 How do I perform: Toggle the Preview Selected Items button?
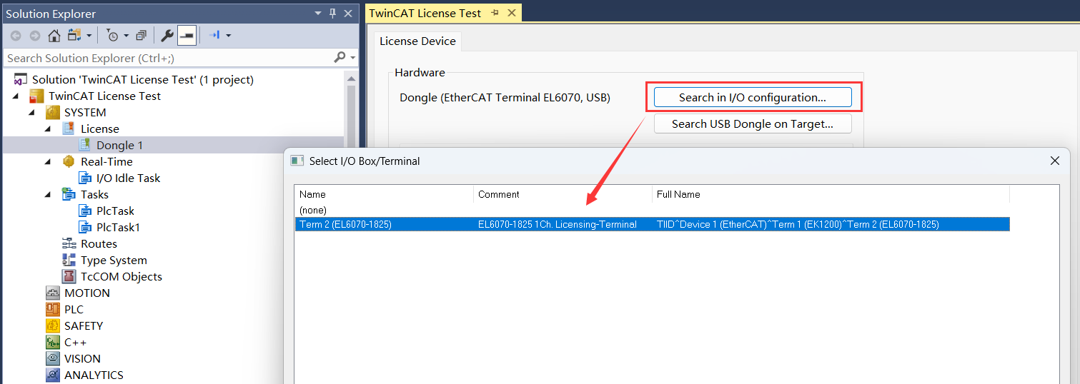click(x=187, y=35)
